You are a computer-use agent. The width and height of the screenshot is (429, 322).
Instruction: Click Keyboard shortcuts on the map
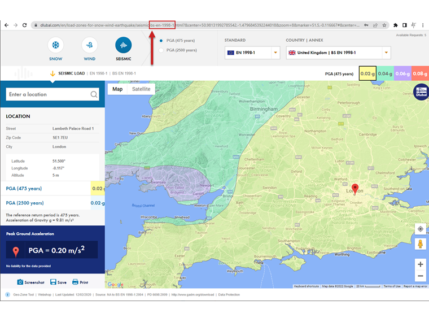[x=306, y=286]
